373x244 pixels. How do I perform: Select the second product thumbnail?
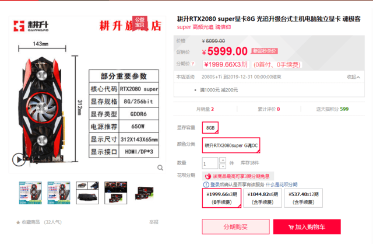tap(59, 193)
